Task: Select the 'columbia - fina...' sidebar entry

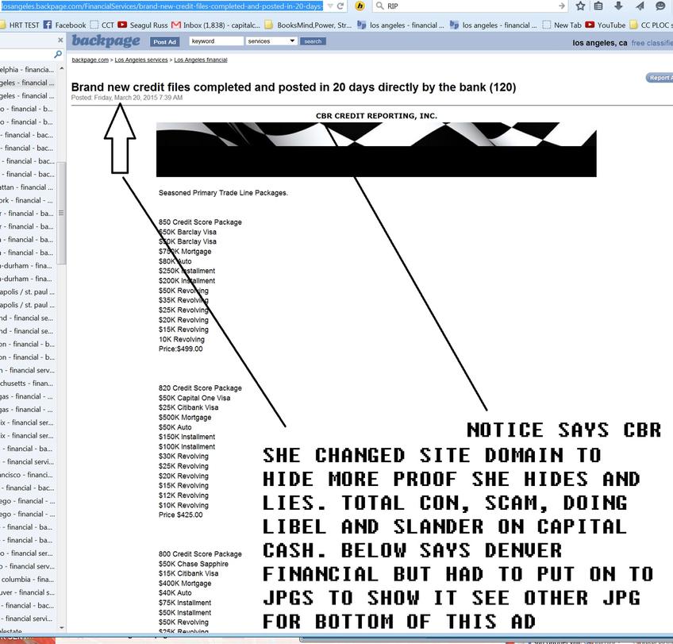Action: (x=28, y=579)
